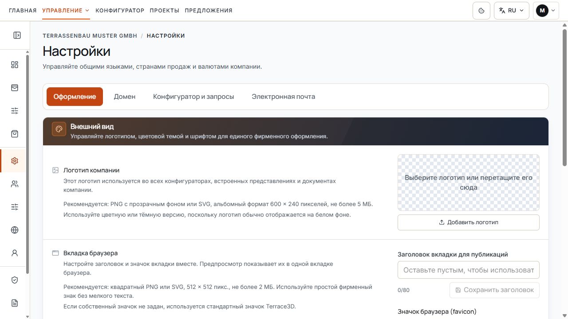Open the shield check icon in sidebar
This screenshot has width=568, height=319.
[15, 280]
